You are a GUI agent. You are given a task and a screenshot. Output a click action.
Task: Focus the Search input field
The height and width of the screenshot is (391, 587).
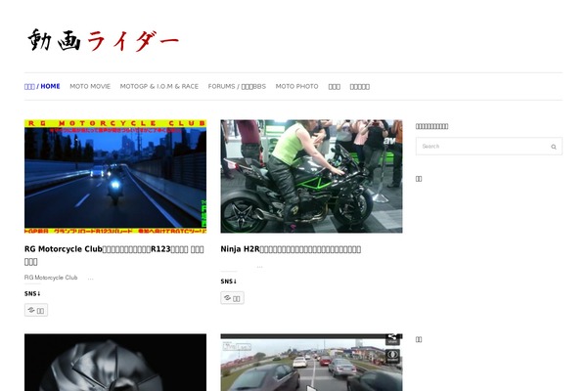(489, 147)
